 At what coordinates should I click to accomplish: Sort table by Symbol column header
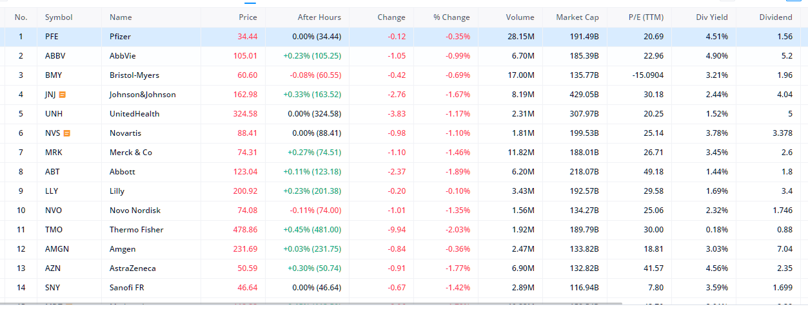59,17
